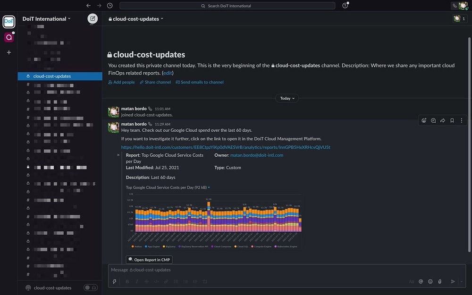Click the compose new message button

coord(93,19)
